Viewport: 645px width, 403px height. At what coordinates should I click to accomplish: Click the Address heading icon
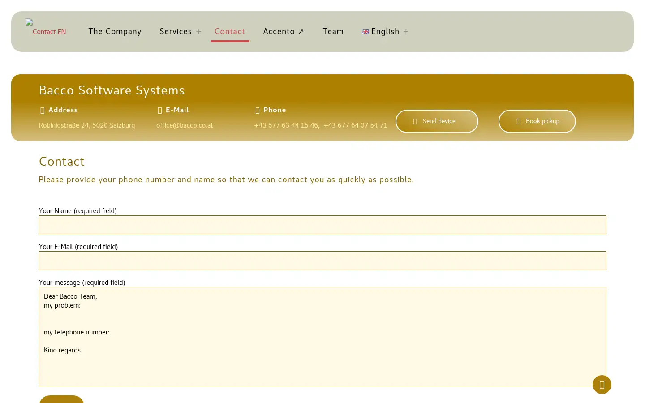tap(43, 110)
